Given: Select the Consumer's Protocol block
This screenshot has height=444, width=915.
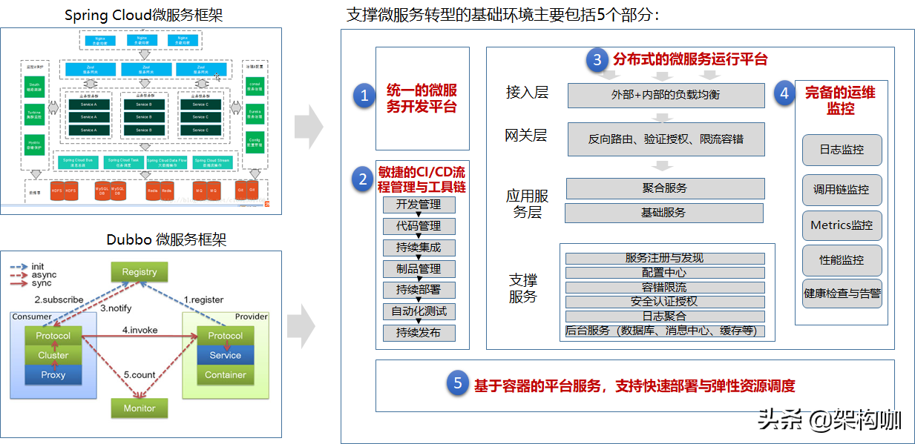Looking at the screenshot, I should click(x=53, y=336).
